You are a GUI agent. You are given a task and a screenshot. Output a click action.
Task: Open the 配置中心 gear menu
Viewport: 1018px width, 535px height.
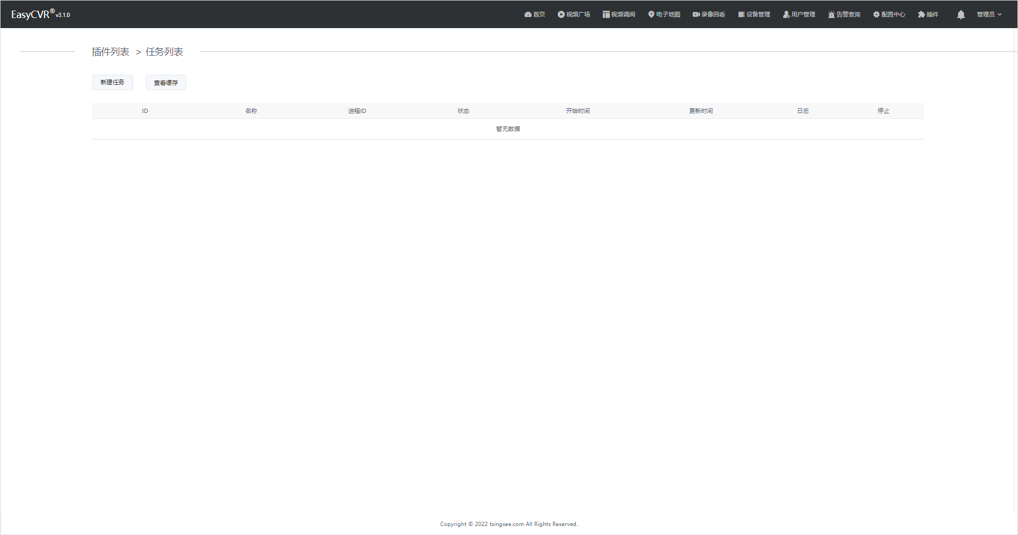coord(889,14)
